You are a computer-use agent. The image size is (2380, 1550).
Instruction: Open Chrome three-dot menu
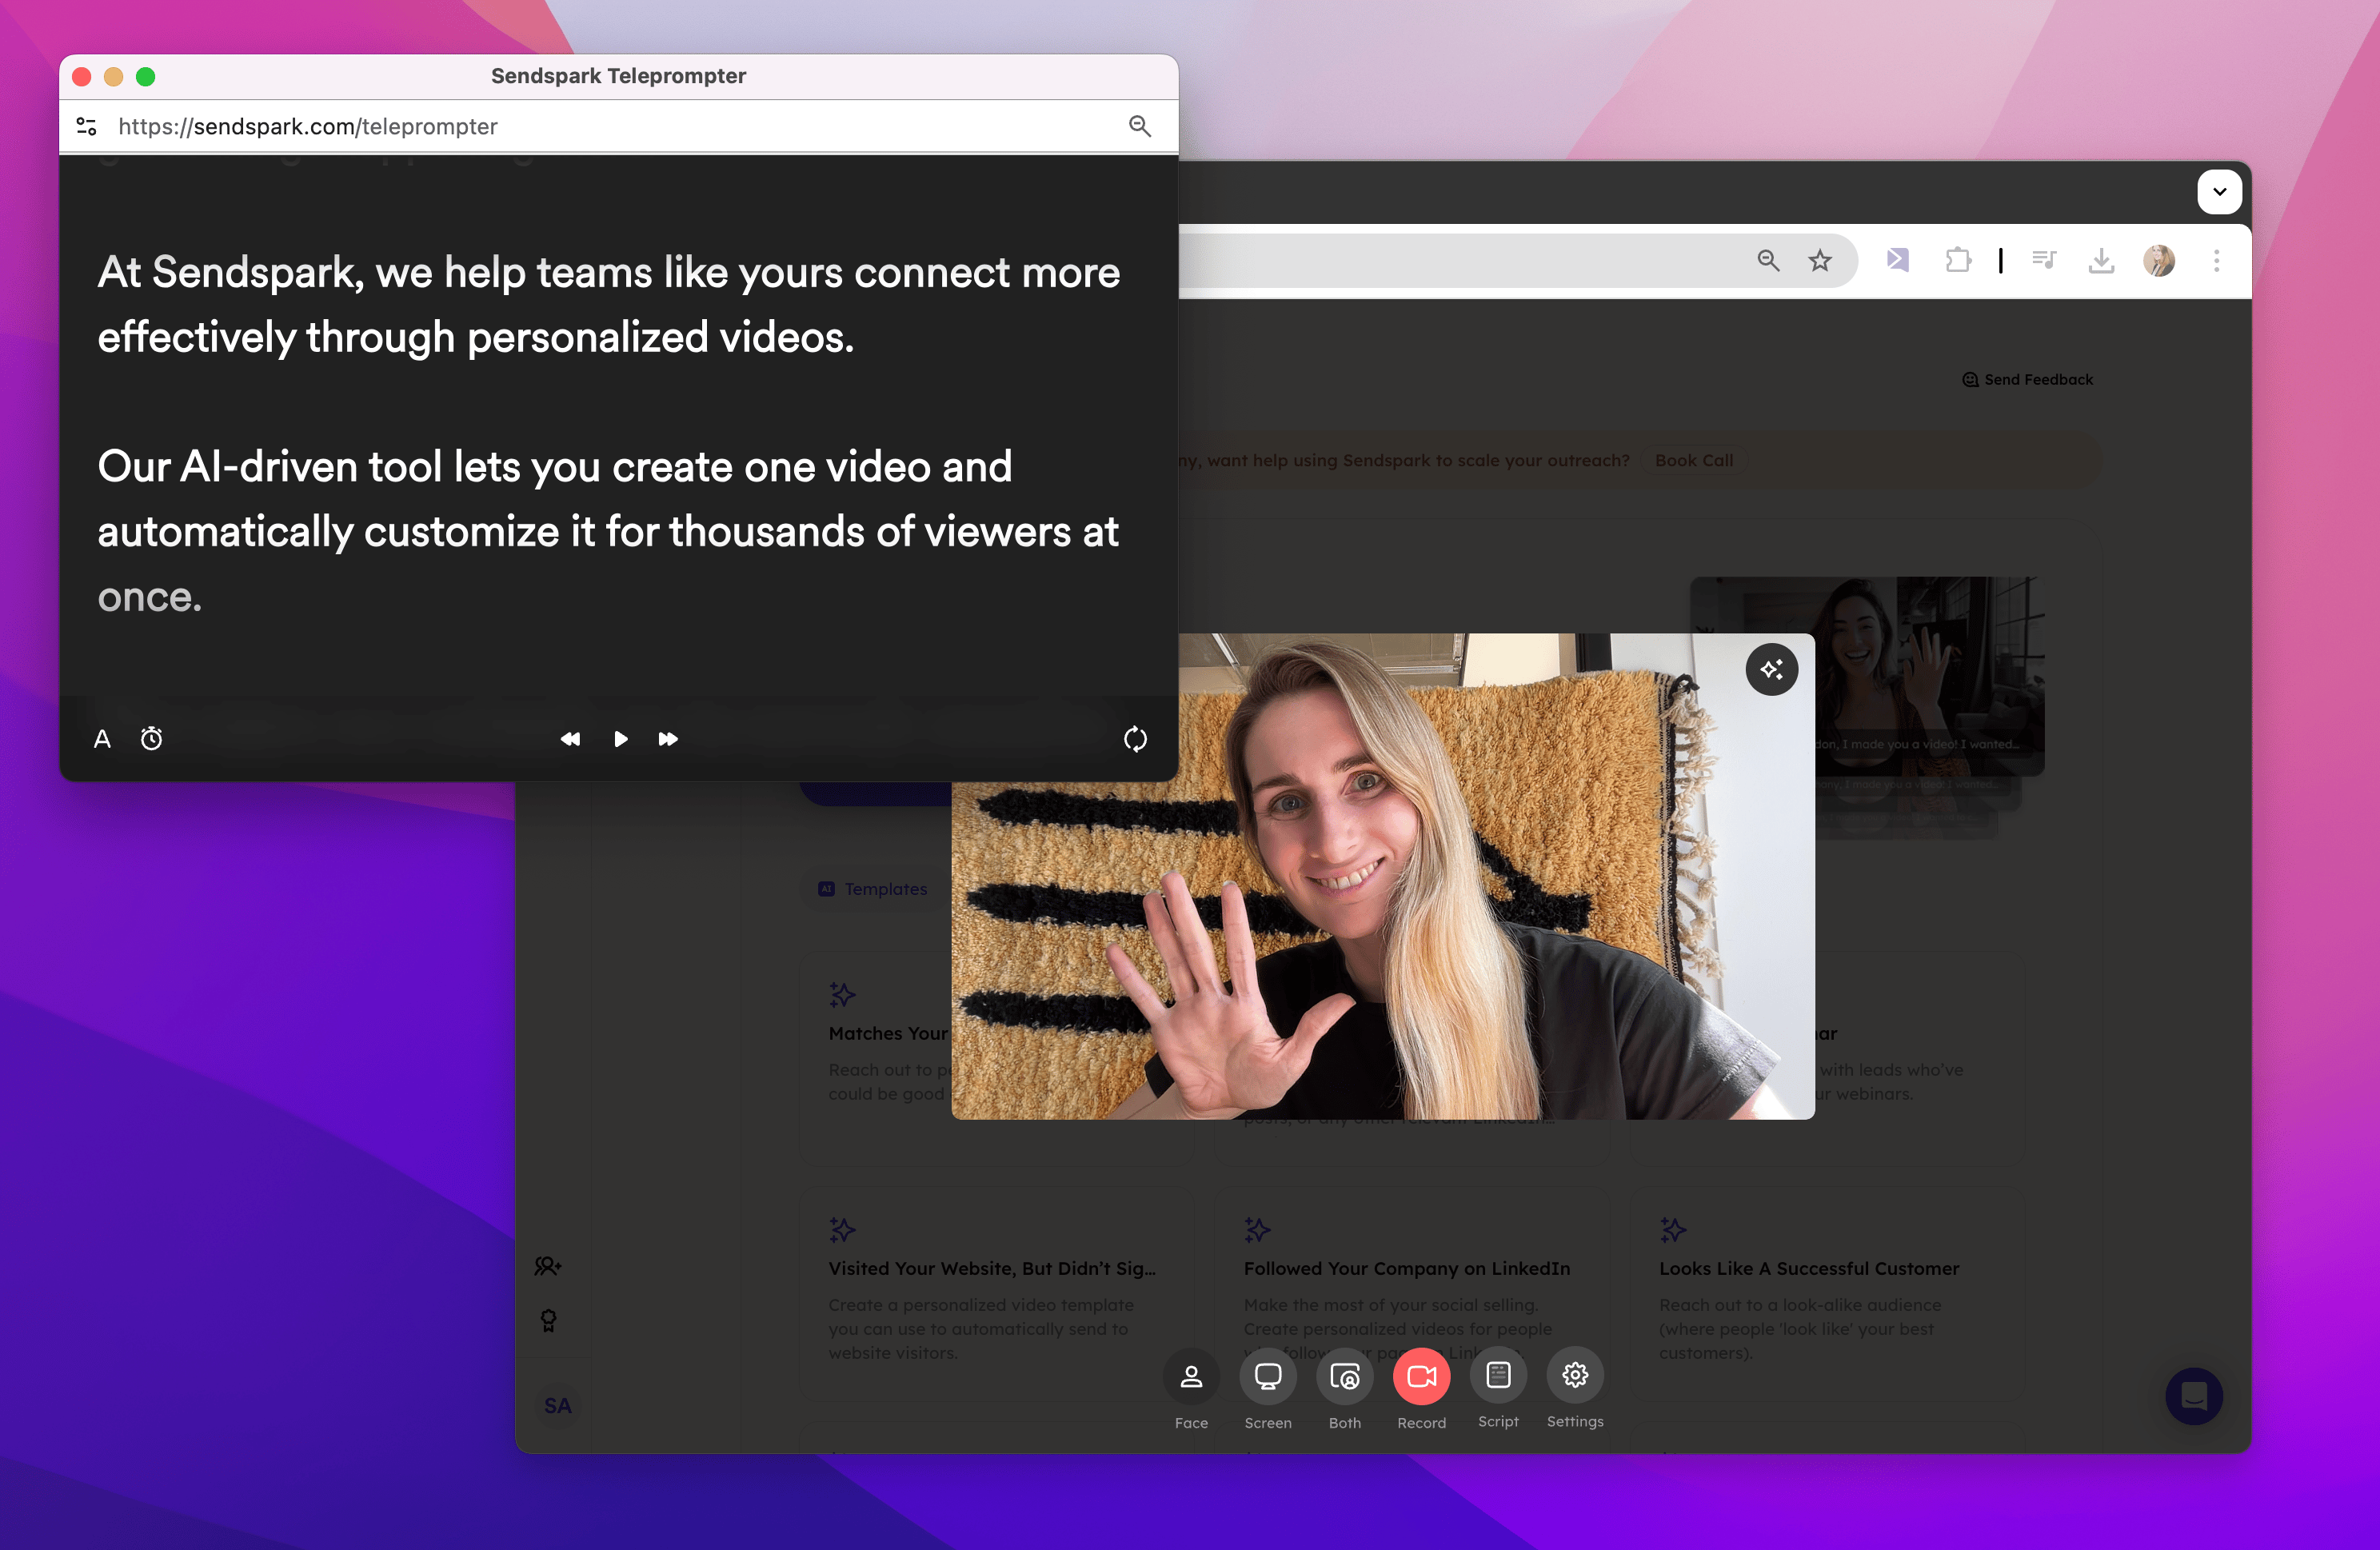pos(2216,261)
